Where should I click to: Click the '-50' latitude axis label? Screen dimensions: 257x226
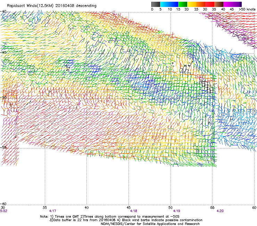click(x=3, y=97)
